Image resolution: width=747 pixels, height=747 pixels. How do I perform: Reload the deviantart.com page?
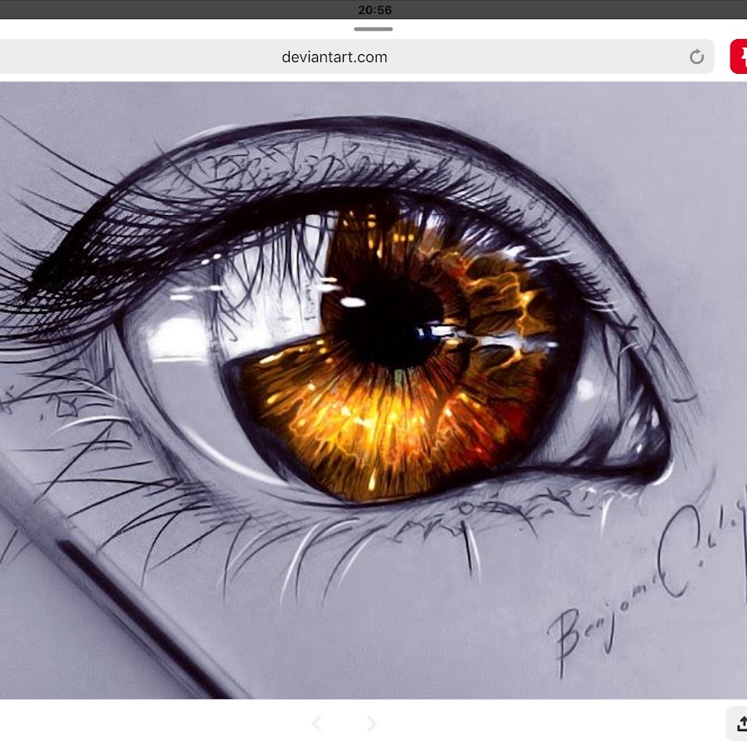696,57
